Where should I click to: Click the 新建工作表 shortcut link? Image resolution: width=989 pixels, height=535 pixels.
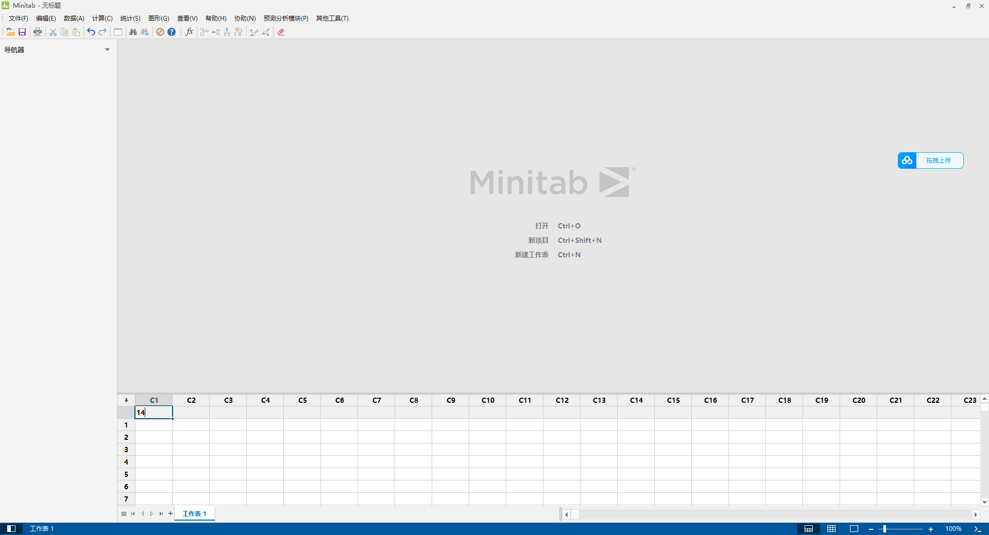click(x=531, y=254)
